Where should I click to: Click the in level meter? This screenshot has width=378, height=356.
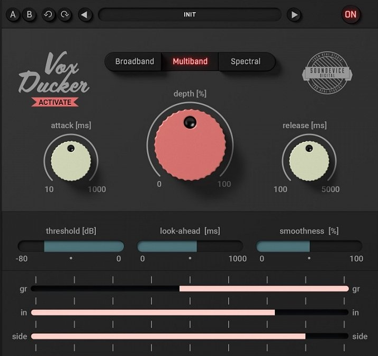(190, 313)
